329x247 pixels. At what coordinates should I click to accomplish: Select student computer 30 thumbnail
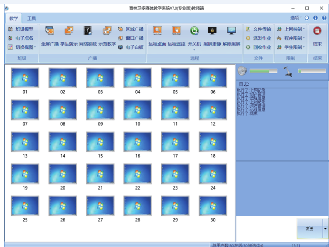click(213, 206)
